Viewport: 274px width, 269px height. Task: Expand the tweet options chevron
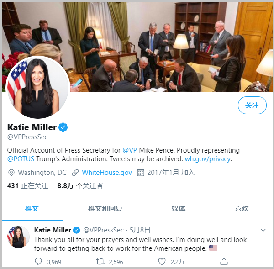[x=263, y=230]
